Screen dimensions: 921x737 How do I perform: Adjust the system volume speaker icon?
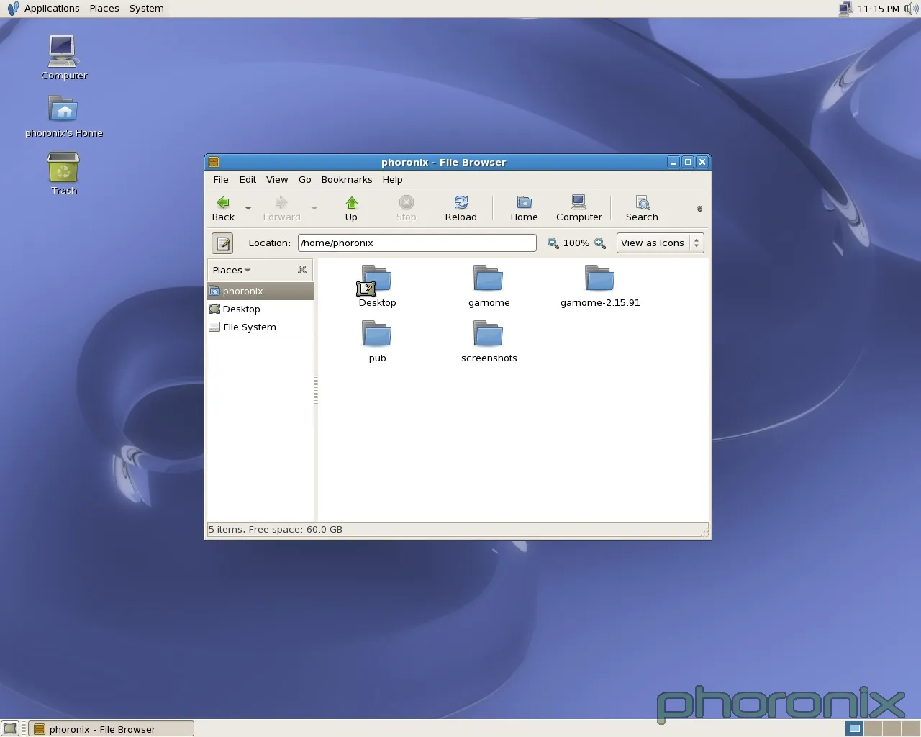tap(911, 9)
